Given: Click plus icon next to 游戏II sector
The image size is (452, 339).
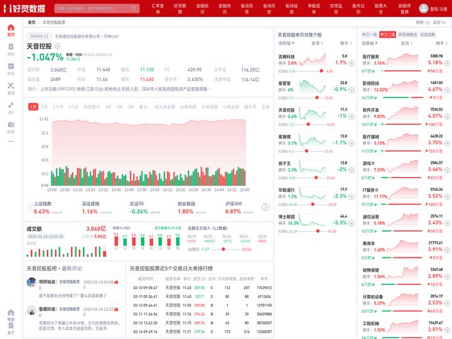Looking at the screenshot, I should tap(447, 170).
